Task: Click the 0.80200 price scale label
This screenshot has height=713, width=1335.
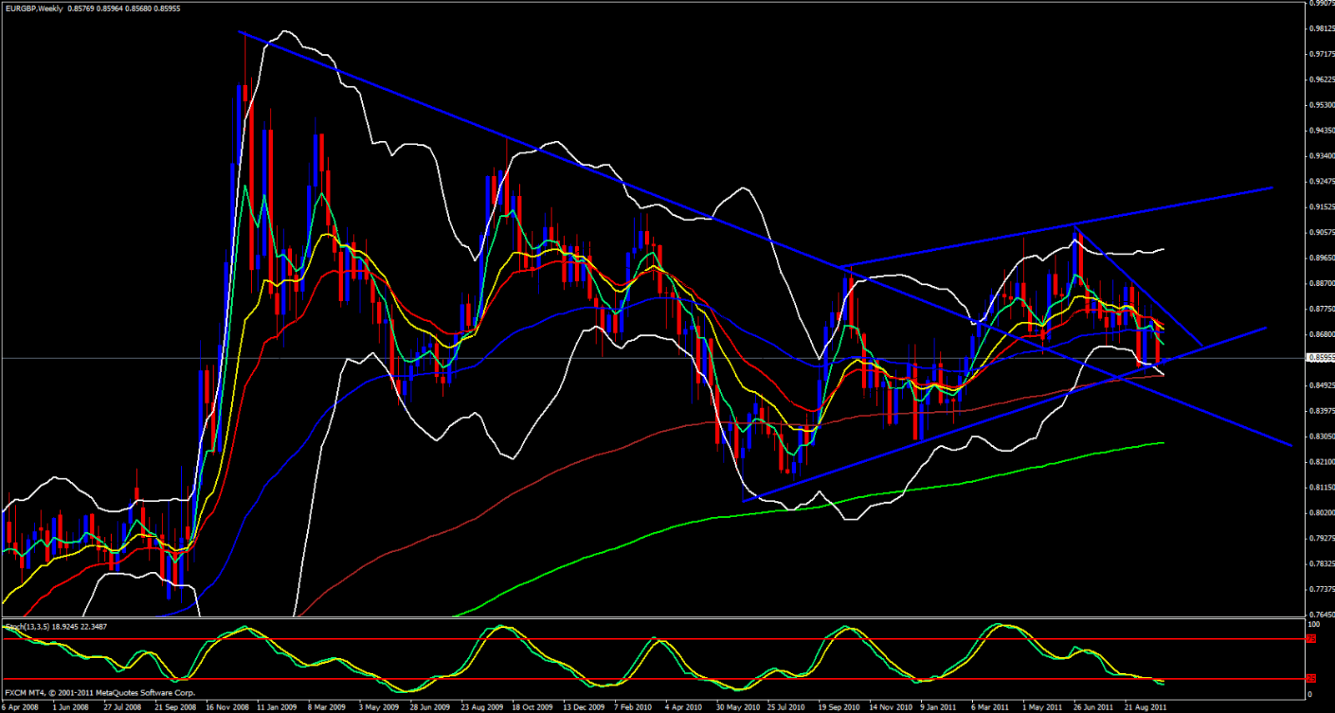Action: [x=1321, y=513]
